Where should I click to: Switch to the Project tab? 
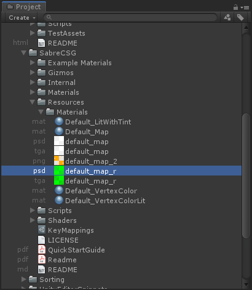tap(24, 7)
